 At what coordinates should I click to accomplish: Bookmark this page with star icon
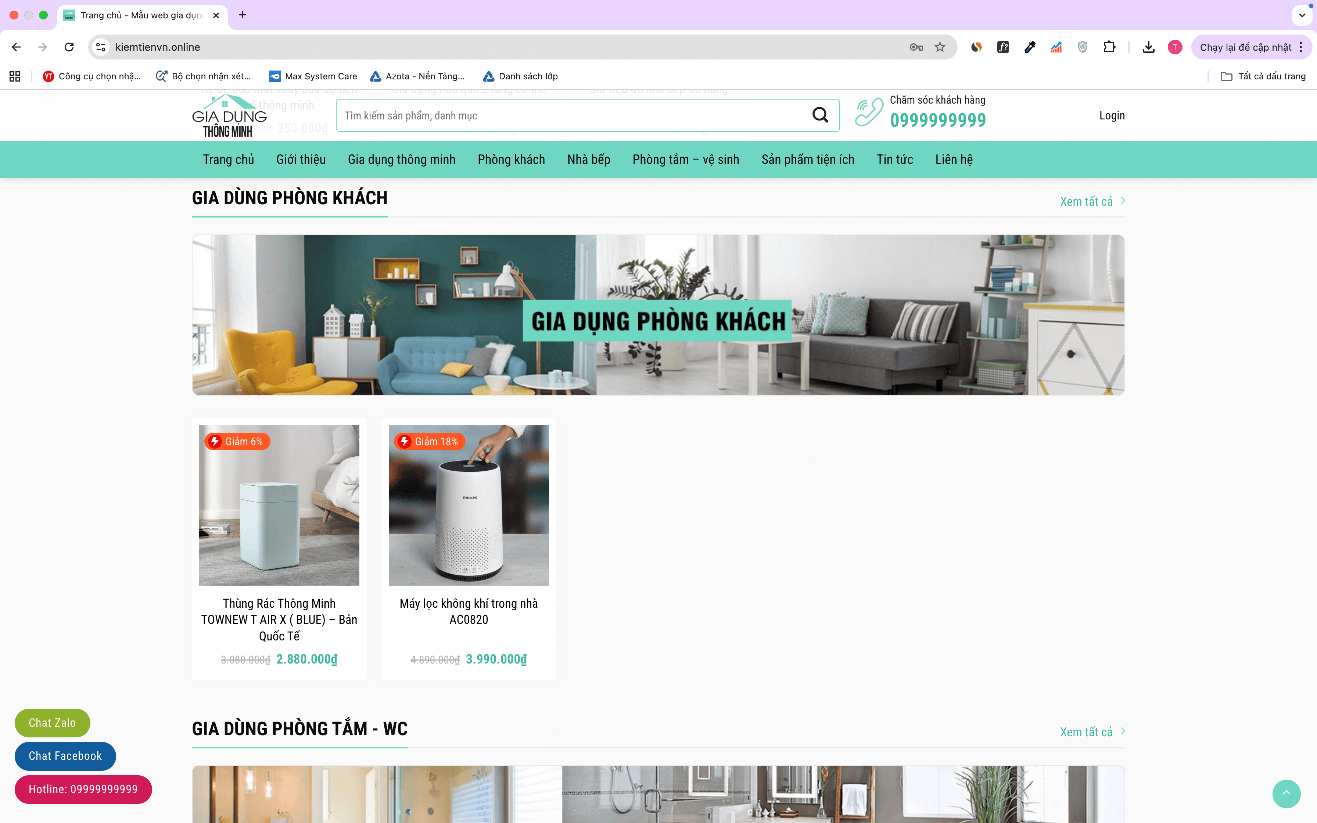point(940,47)
